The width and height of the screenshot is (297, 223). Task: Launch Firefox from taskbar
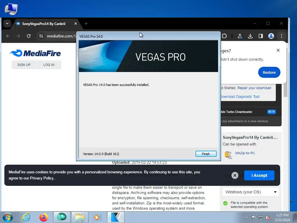pyautogui.click(x=44, y=217)
